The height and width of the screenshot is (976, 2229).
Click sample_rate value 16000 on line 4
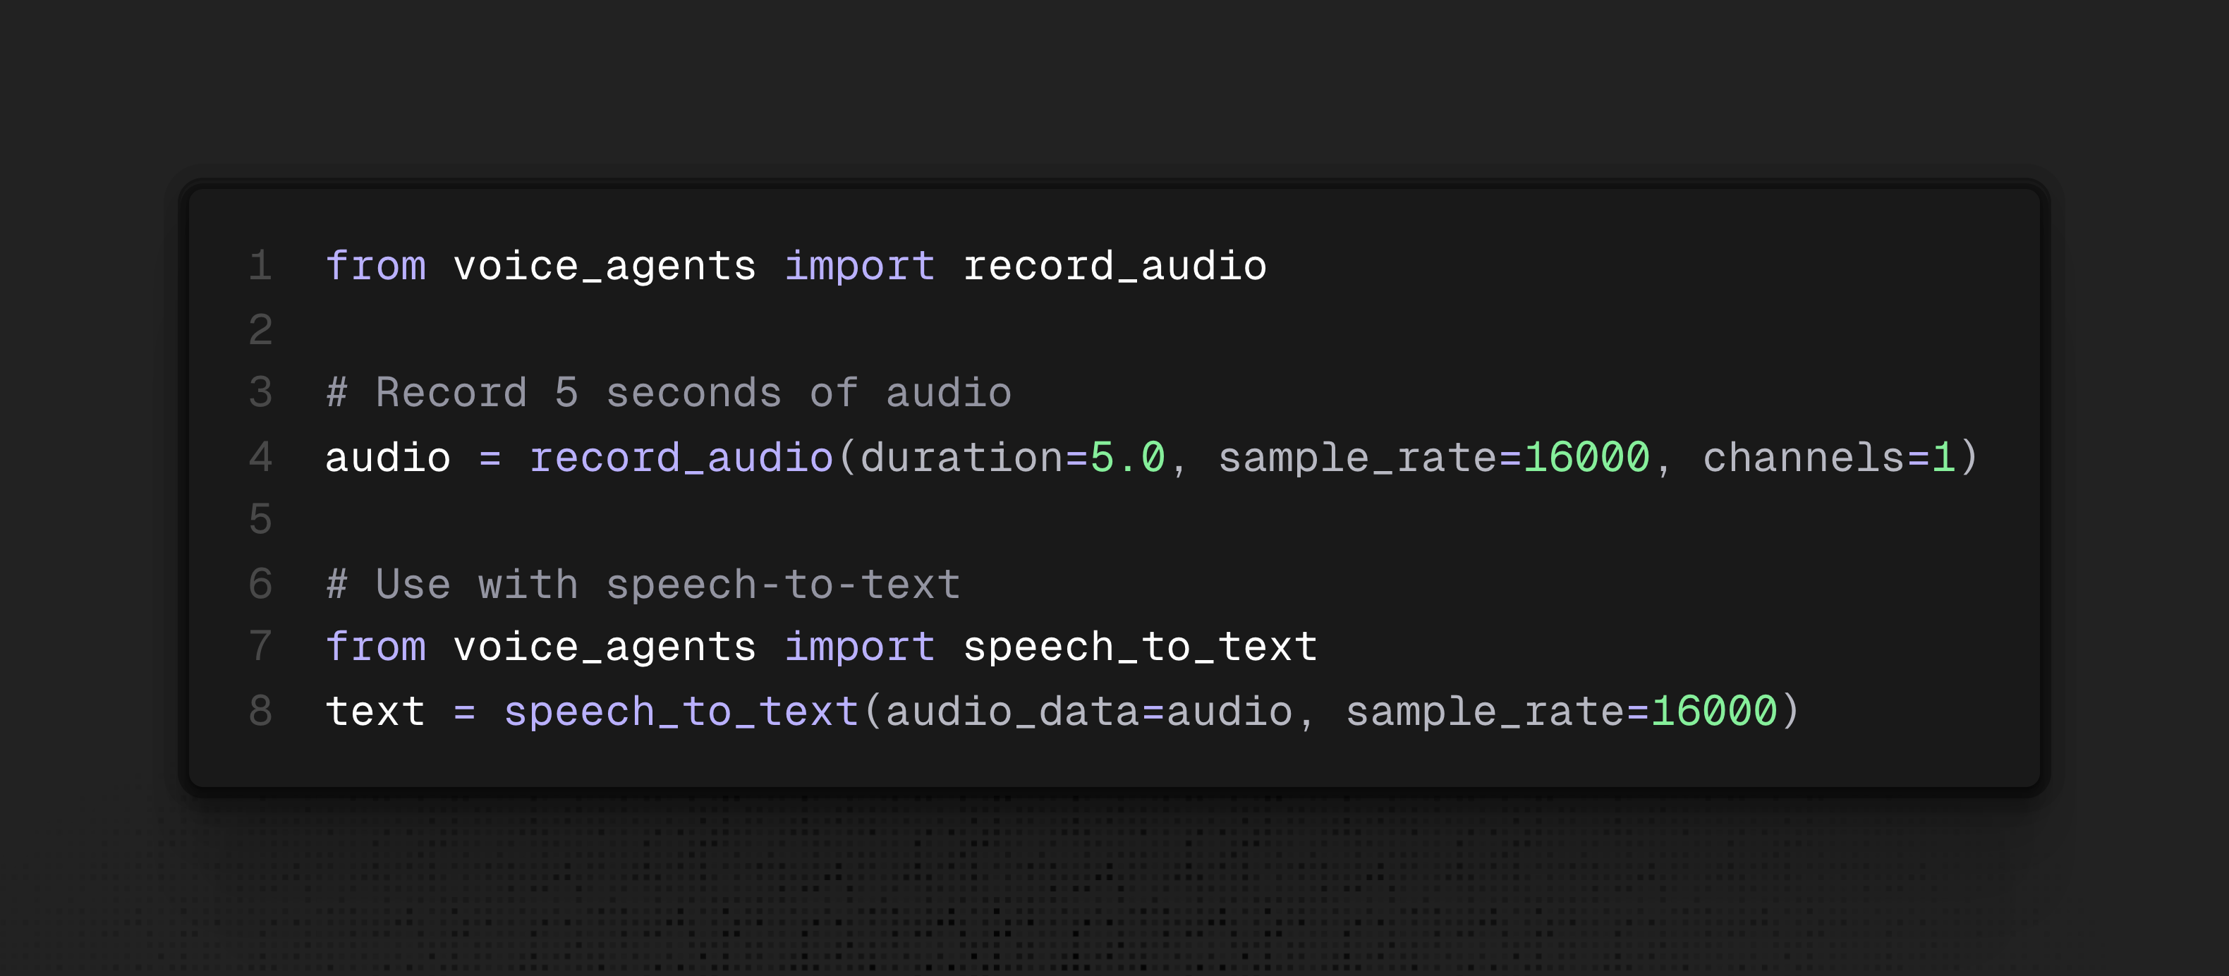pyautogui.click(x=1586, y=457)
